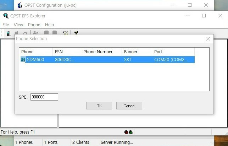Sort by ESN column header

[67, 52]
